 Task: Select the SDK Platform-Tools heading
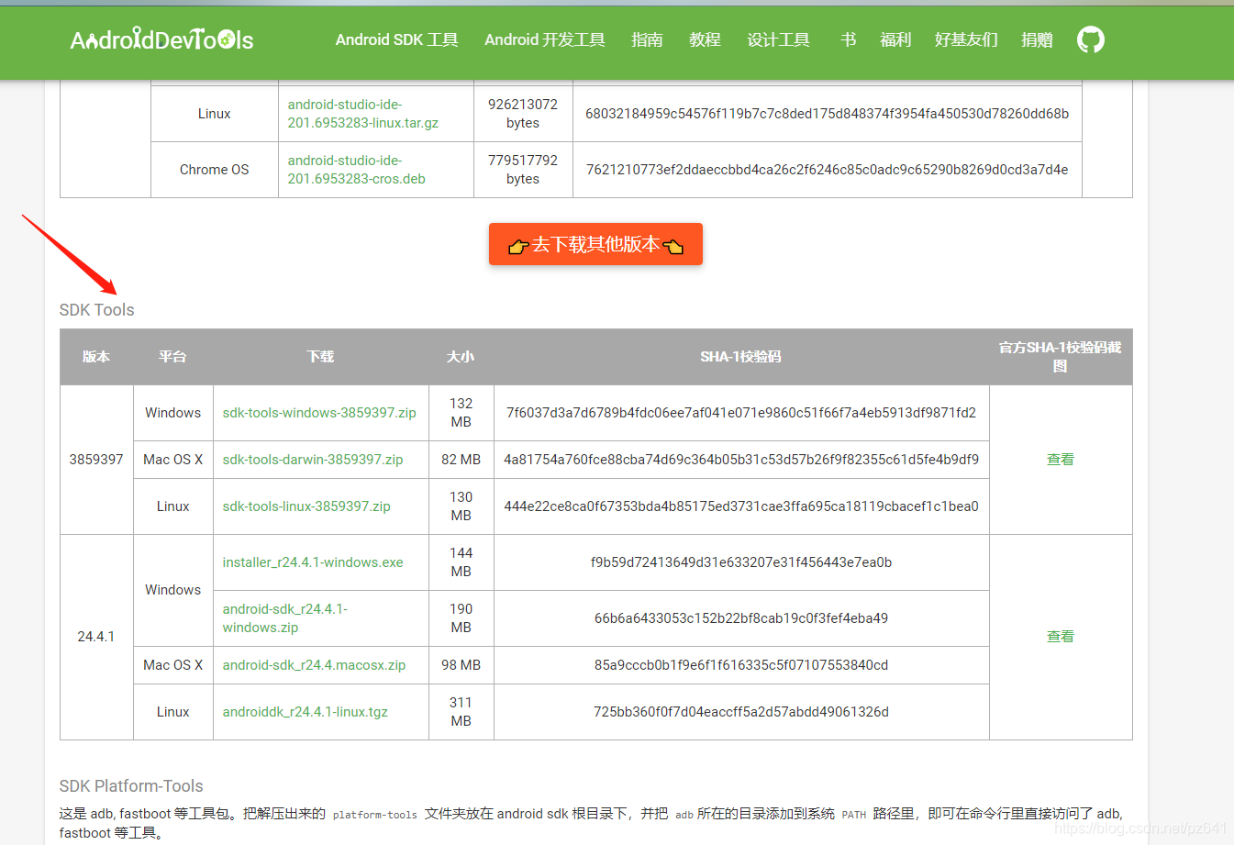[x=131, y=786]
